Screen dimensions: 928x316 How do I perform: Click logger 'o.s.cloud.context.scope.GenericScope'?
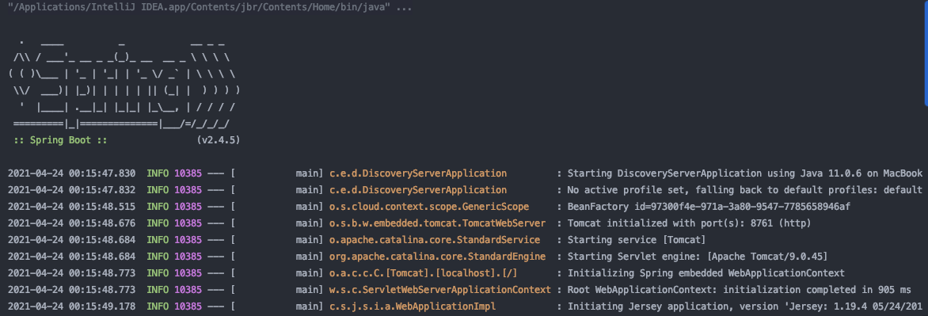429,207
